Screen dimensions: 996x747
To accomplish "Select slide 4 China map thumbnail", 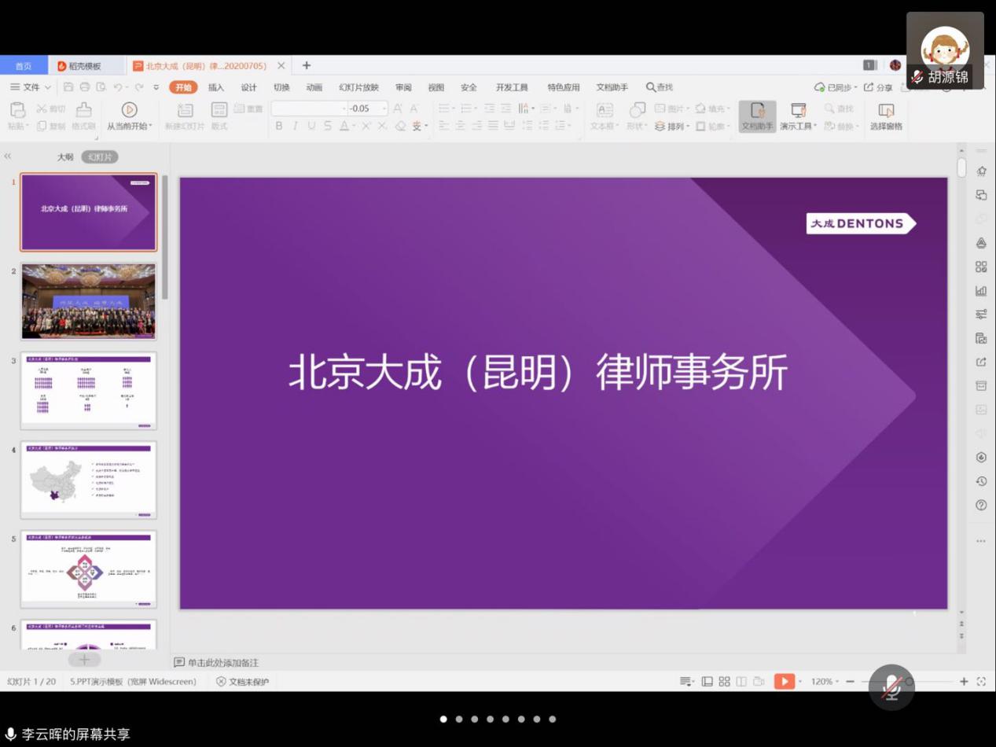I will click(88, 480).
